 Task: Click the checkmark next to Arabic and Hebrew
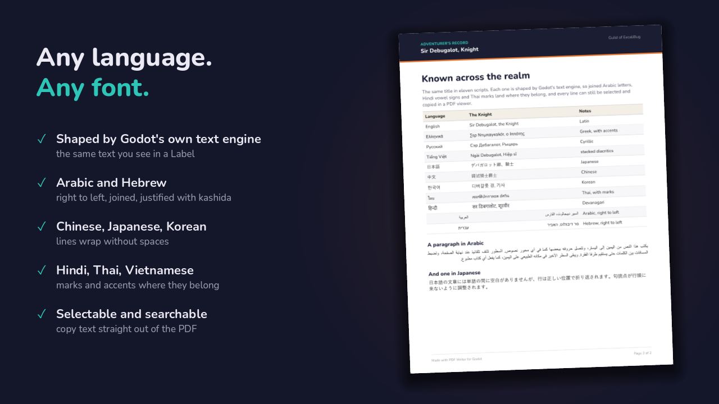click(x=41, y=183)
